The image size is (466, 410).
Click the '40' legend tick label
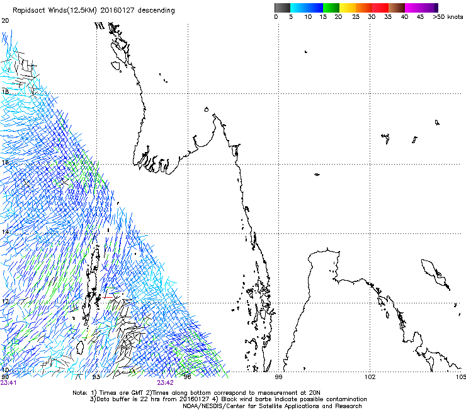[x=404, y=17]
